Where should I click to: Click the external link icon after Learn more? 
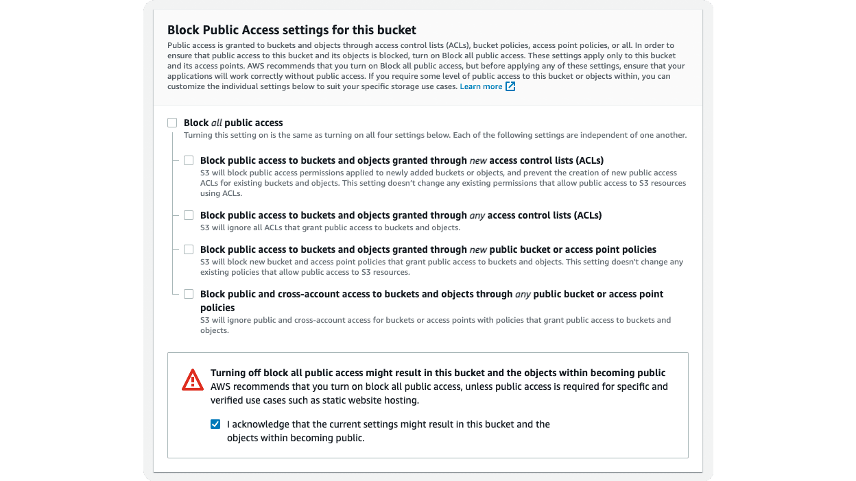point(510,86)
